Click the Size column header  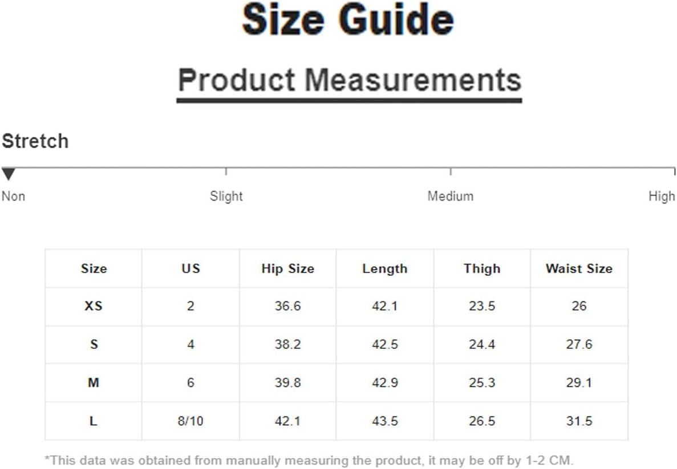click(x=94, y=268)
